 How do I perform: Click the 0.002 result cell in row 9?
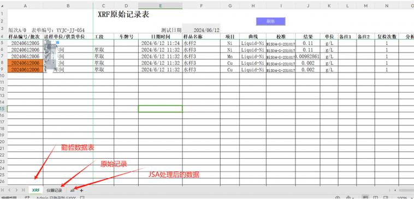tap(307, 70)
